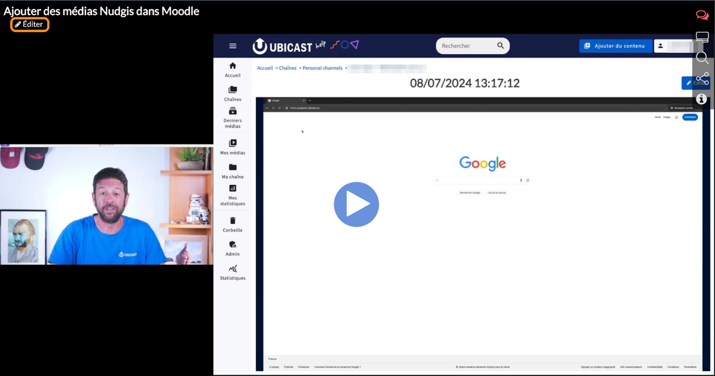Open the comments panel speech-bubble icon
The height and width of the screenshot is (376, 715).
click(x=702, y=15)
